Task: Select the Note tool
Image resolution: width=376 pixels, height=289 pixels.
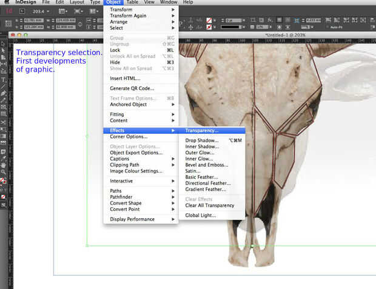Action: (3, 151)
